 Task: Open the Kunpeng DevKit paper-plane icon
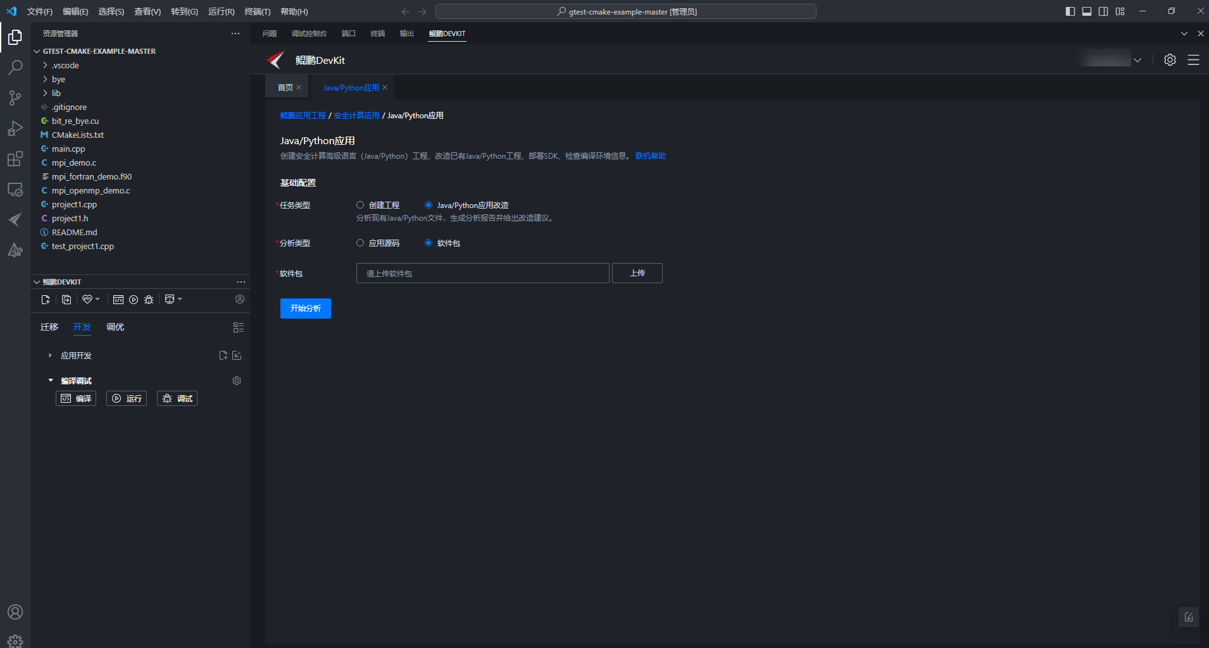15,219
